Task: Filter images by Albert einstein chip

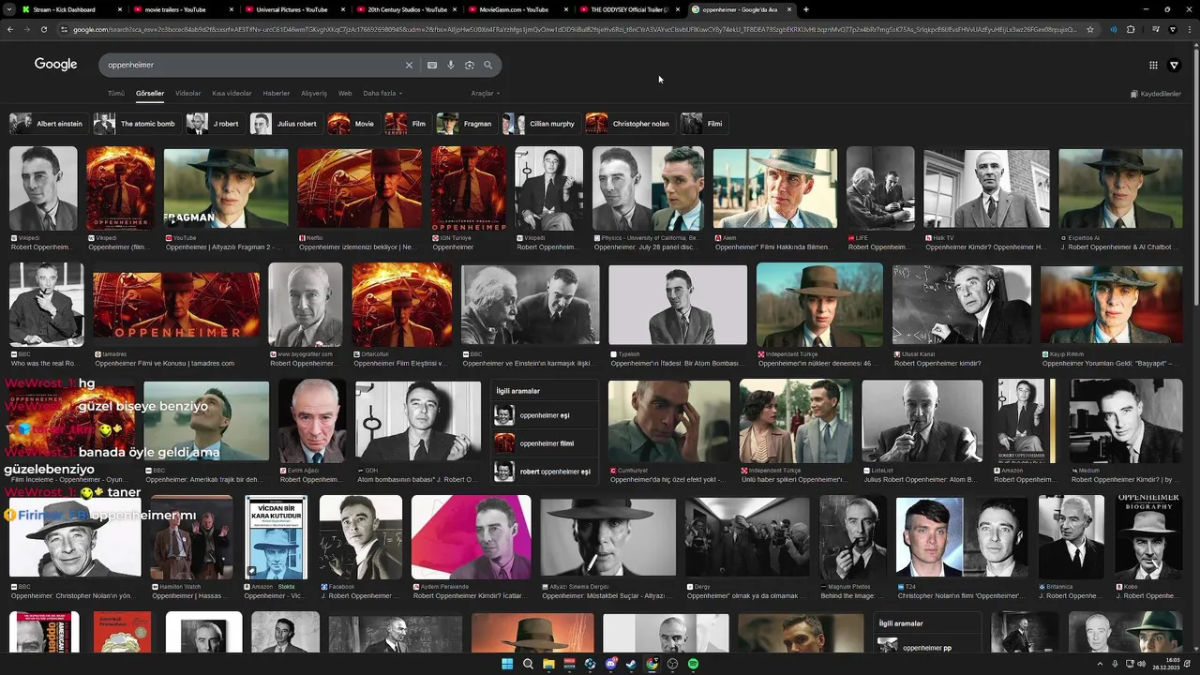Action: coord(48,124)
